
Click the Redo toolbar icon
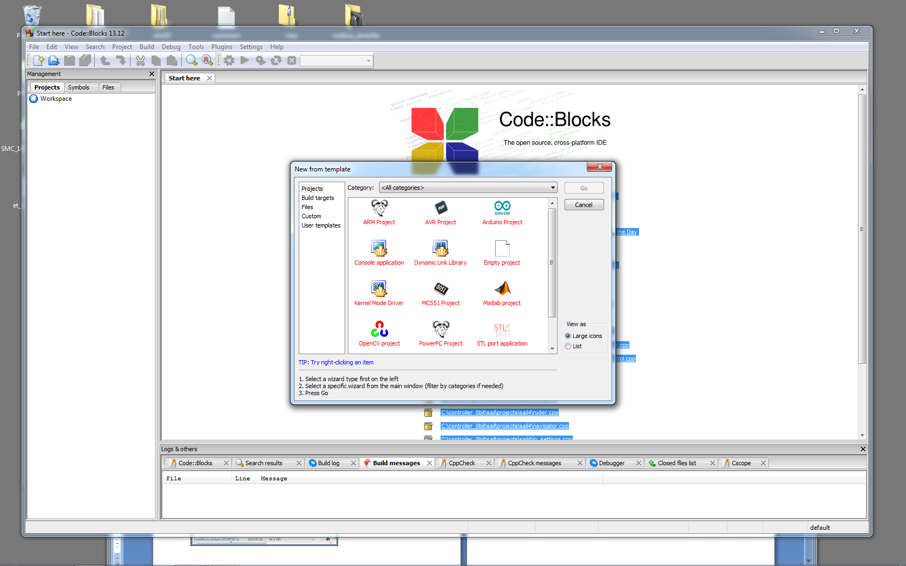[121, 60]
